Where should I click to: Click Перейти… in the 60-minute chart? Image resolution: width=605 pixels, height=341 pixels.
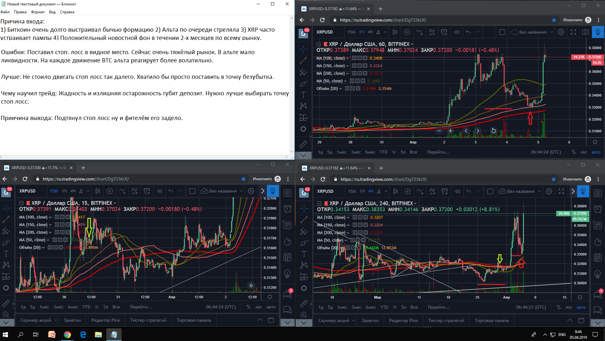[438, 152]
